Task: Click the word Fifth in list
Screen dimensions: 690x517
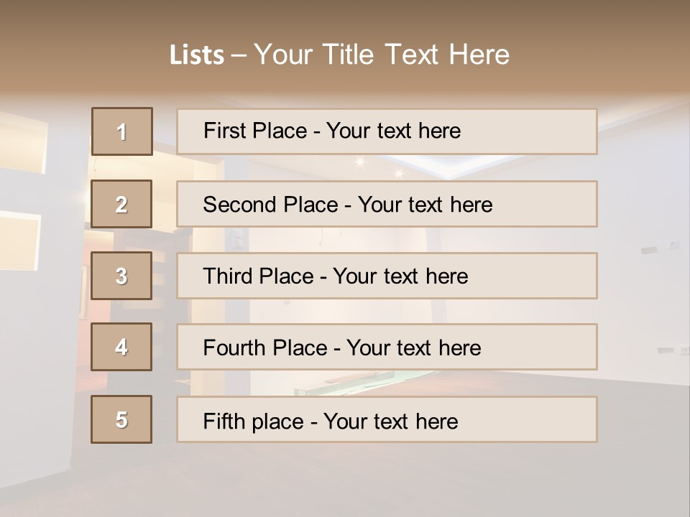Action: click(223, 421)
